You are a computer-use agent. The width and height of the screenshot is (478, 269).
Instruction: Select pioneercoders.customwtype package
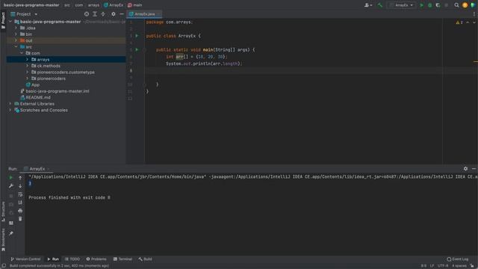(x=66, y=72)
